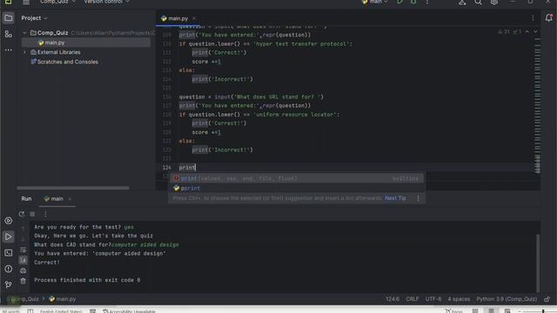Viewport: 557px width, 313px height.
Task: Click line number 124 in gutter
Action: click(x=166, y=168)
